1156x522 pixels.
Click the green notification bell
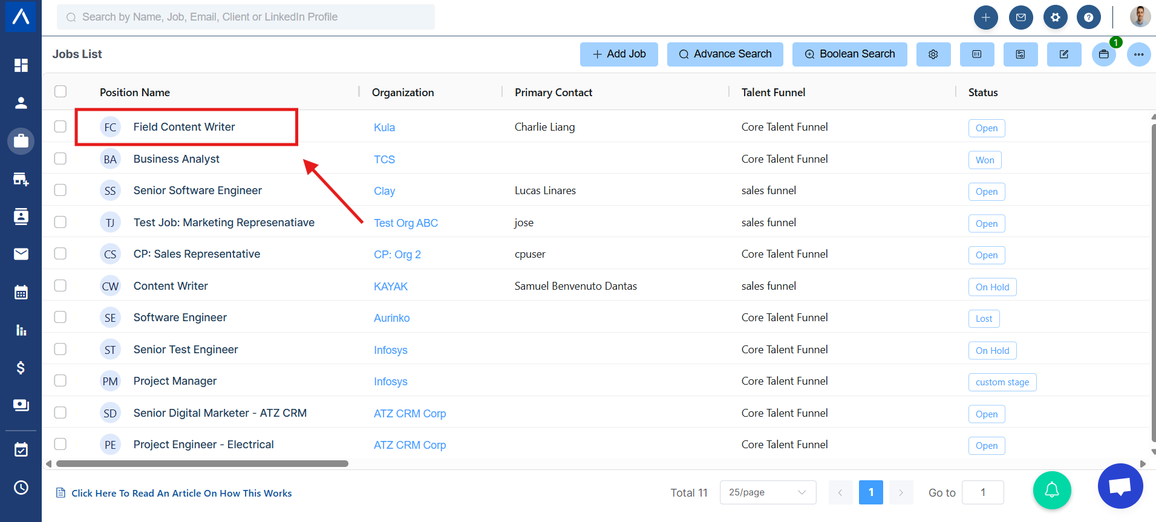click(x=1051, y=490)
